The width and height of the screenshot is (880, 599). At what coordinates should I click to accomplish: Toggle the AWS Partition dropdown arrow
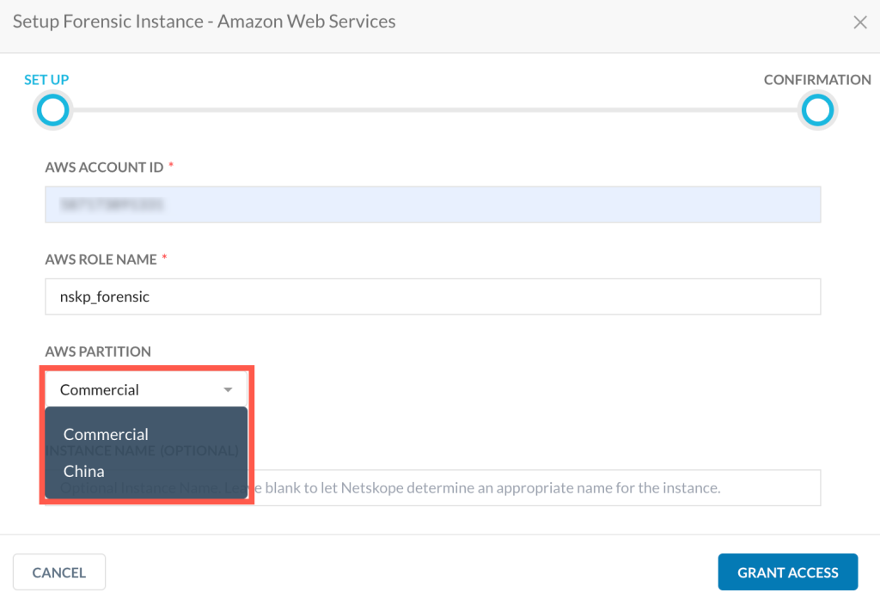228,389
